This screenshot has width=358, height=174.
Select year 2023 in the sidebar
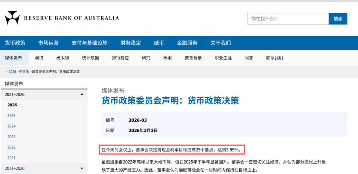click(x=12, y=137)
